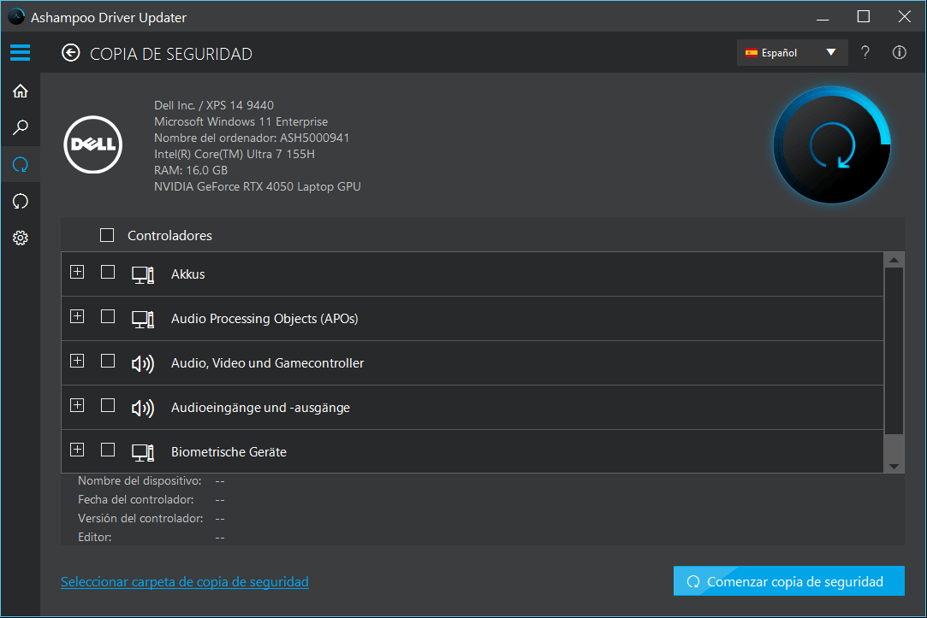
Task: Open help question mark icon
Action: click(865, 53)
